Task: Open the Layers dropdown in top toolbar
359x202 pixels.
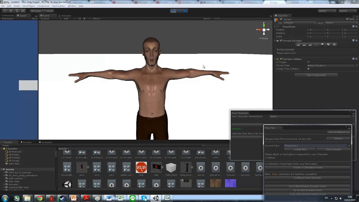Action: point(327,11)
